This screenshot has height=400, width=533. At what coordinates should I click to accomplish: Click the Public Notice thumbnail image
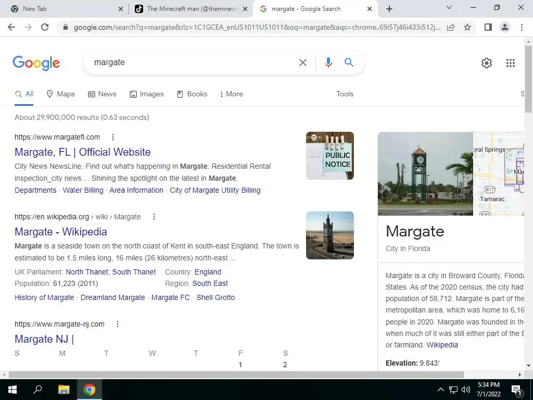(329, 156)
